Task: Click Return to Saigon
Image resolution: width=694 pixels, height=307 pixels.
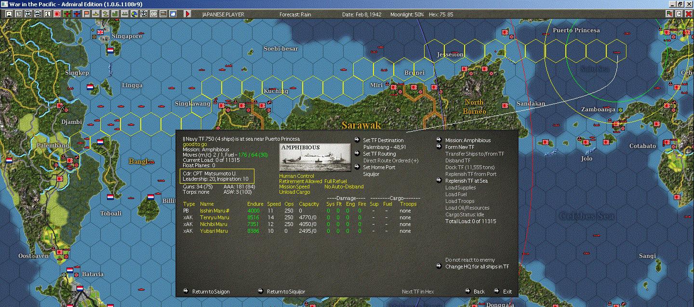Action: [x=211, y=292]
